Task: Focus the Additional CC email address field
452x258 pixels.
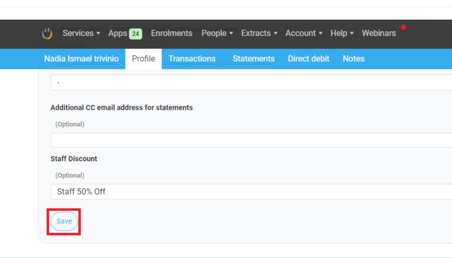Action: tap(251, 140)
